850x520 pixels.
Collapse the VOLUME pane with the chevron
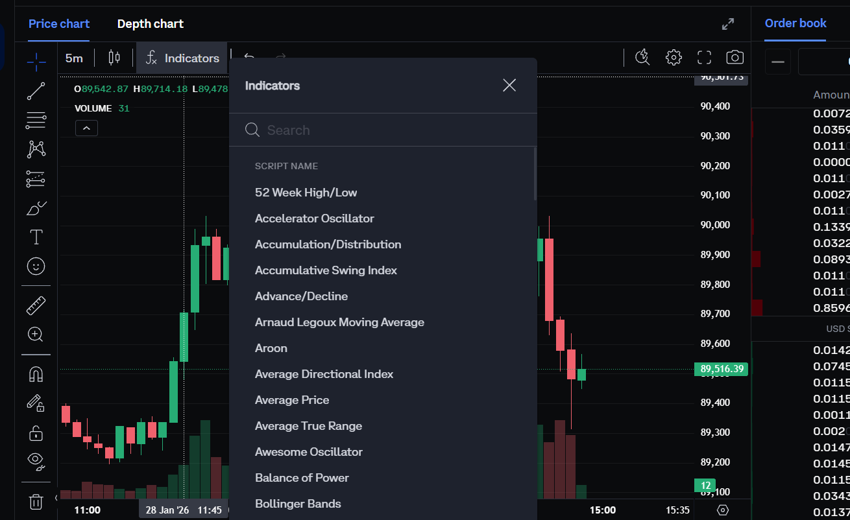pos(86,128)
